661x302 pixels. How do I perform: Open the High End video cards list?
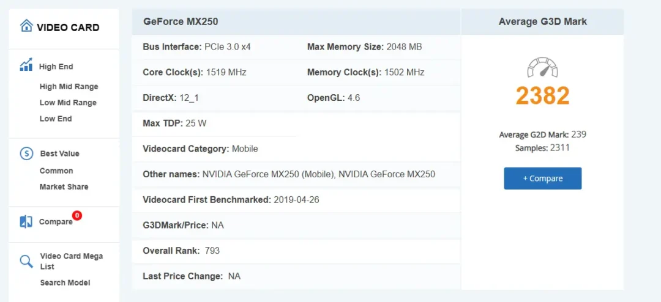[56, 67]
